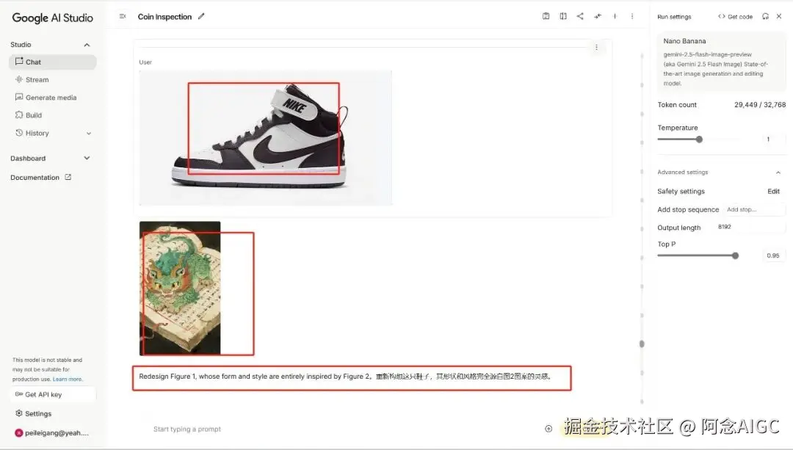Click the Redesign Figure 1 prompt text
The height and width of the screenshot is (450, 793).
(x=345, y=376)
